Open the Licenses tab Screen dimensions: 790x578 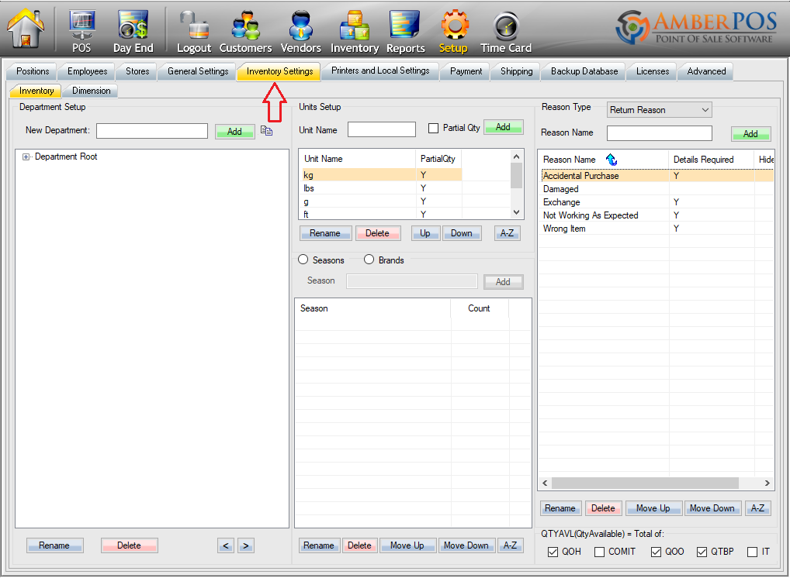(x=653, y=71)
